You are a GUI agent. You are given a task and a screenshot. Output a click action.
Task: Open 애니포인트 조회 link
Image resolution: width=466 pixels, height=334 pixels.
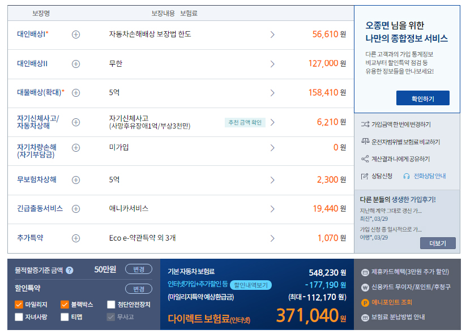pyautogui.click(x=392, y=302)
